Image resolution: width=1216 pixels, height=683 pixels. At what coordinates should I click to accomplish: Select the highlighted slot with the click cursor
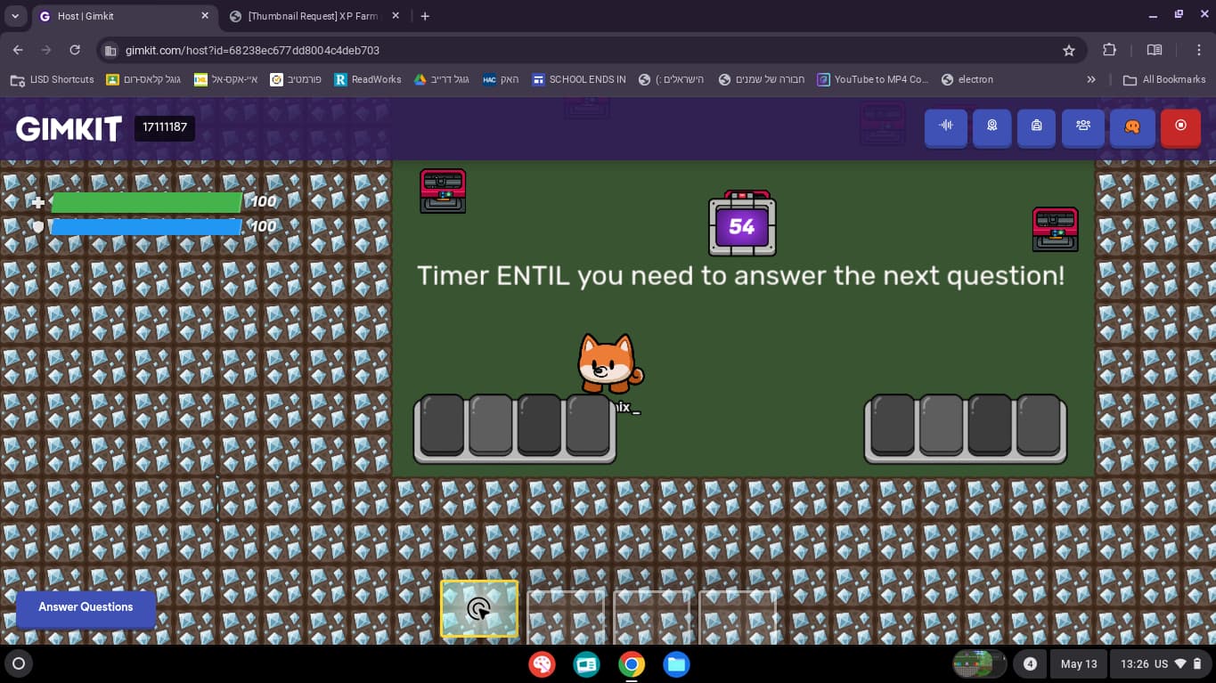pyautogui.click(x=479, y=609)
